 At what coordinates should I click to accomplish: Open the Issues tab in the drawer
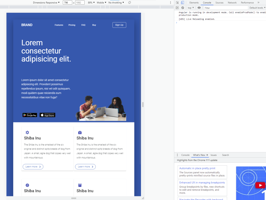(x=213, y=155)
